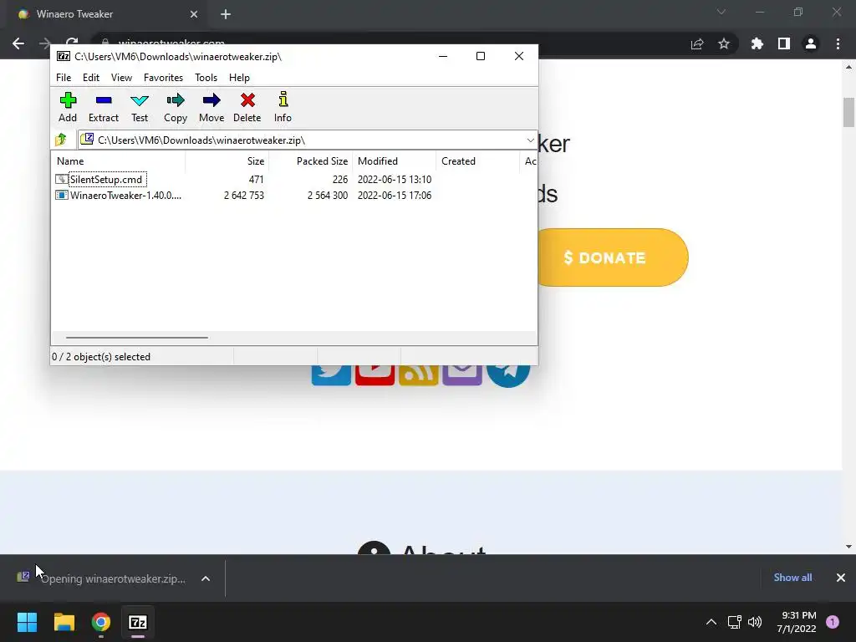Click the Extract toolbar icon

tap(103, 107)
